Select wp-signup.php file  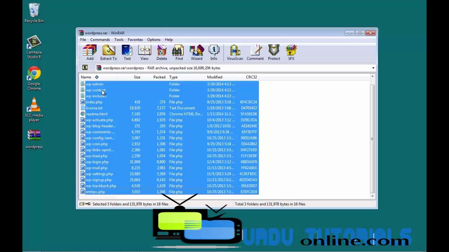tap(169, 180)
